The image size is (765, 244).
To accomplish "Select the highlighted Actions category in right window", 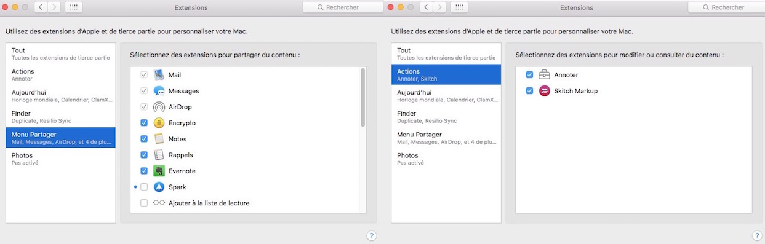I will (x=446, y=74).
